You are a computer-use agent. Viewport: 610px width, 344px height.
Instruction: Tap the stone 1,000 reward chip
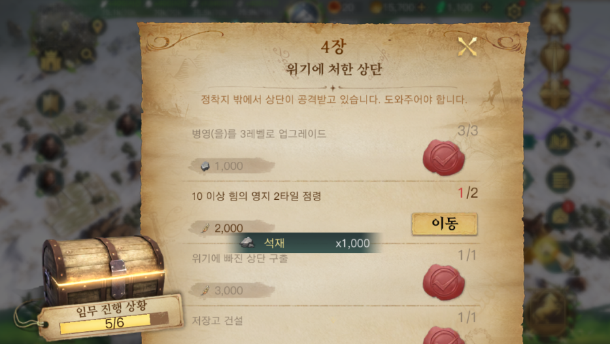coord(232,166)
